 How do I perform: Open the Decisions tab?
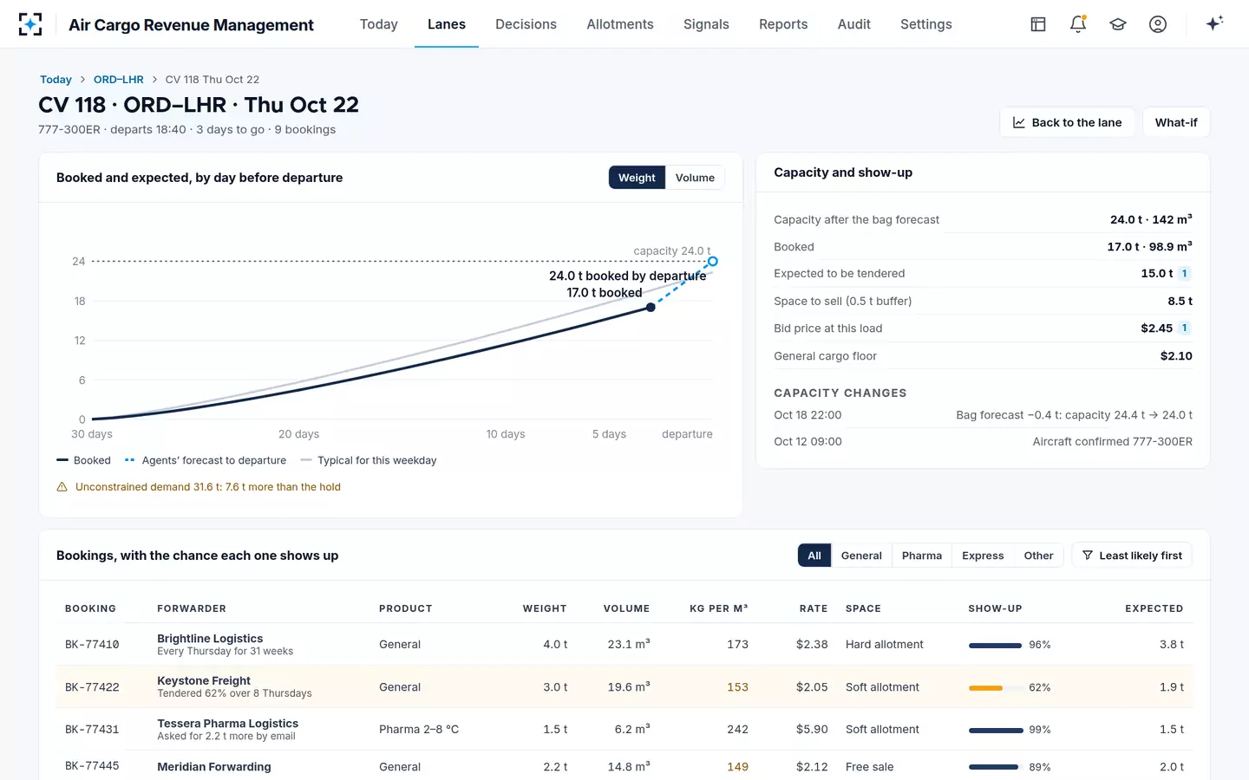pos(526,24)
